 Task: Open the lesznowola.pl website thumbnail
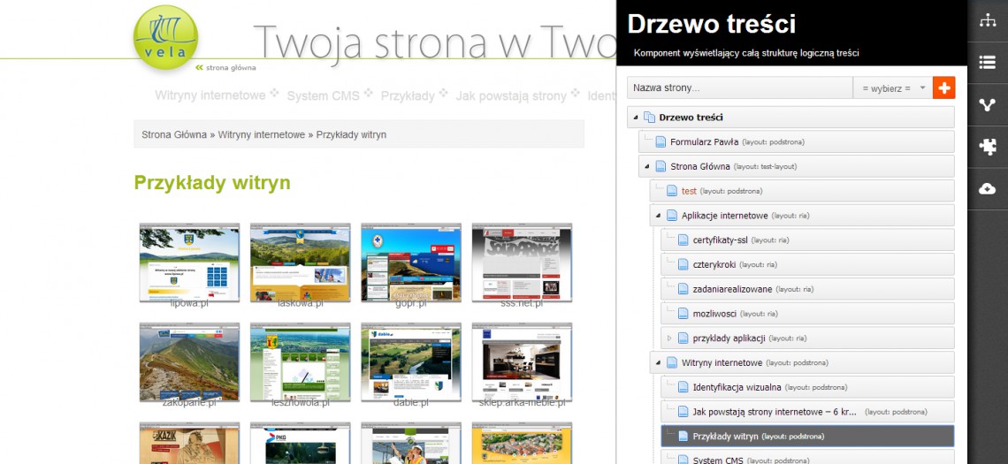click(301, 362)
